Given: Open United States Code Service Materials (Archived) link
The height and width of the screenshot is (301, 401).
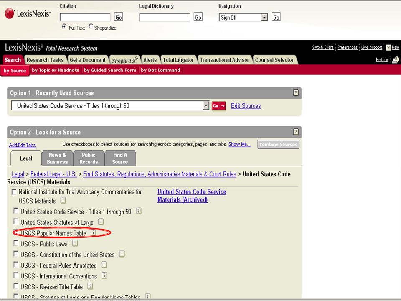Looking at the screenshot, I should 192,196.
